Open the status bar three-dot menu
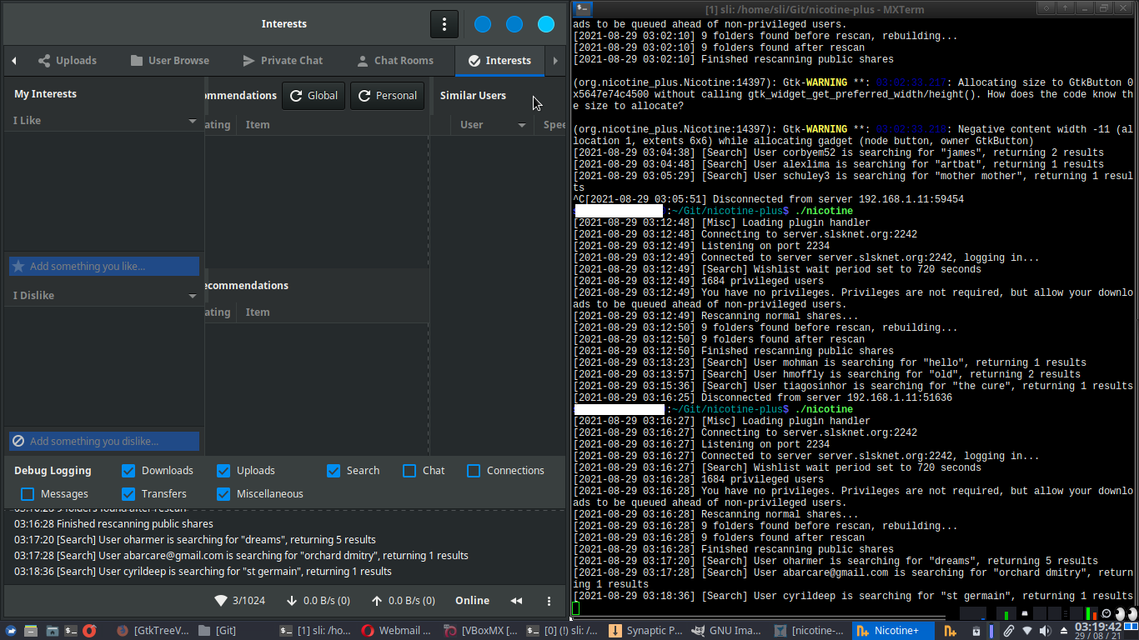The height and width of the screenshot is (640, 1139). click(549, 601)
